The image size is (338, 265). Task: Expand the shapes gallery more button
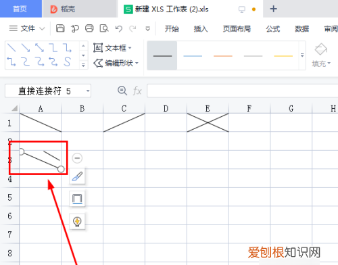[83, 65]
